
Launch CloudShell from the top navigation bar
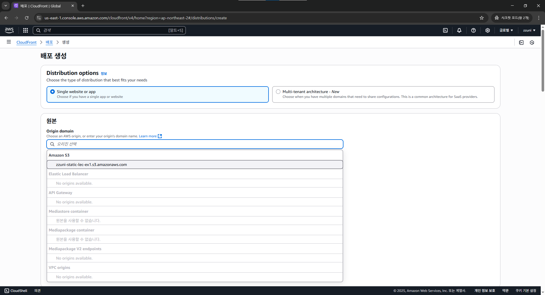pyautogui.click(x=445, y=30)
